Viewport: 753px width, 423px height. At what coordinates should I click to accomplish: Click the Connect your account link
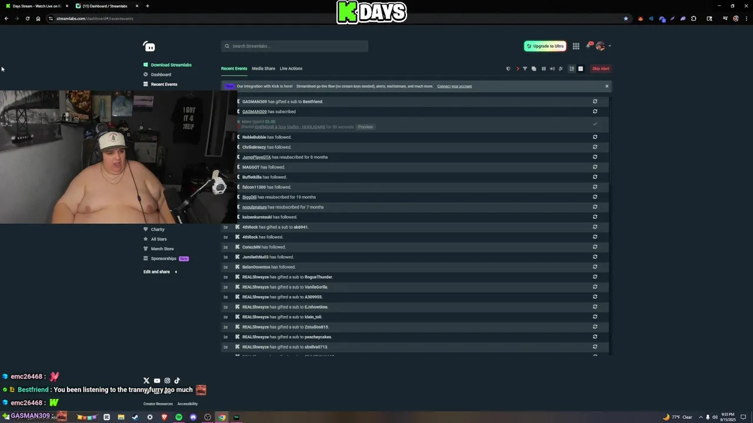tap(454, 86)
